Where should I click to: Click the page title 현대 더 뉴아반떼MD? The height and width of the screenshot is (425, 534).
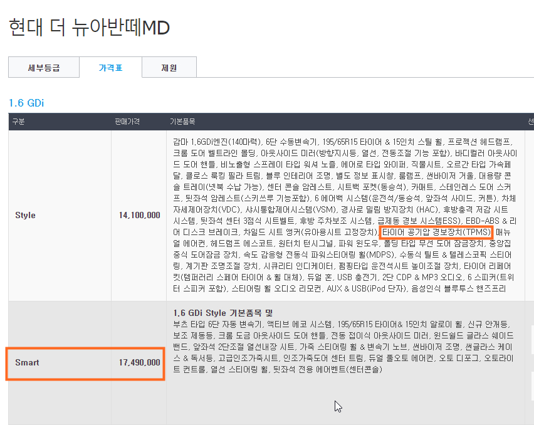point(89,27)
